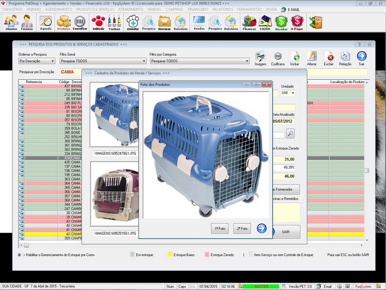This screenshot has height=290, width=386.
Task: Open the VENDAS menu
Action: coord(154,9)
